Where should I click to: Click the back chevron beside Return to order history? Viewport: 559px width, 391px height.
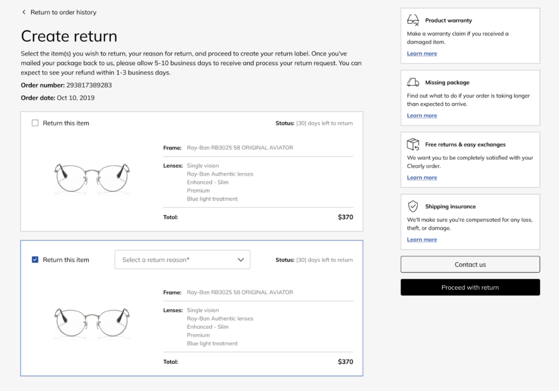coord(24,12)
